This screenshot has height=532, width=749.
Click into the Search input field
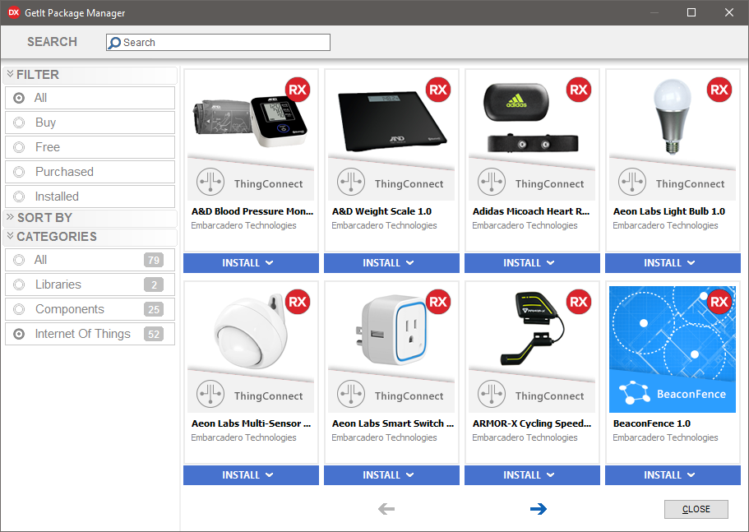pos(218,43)
